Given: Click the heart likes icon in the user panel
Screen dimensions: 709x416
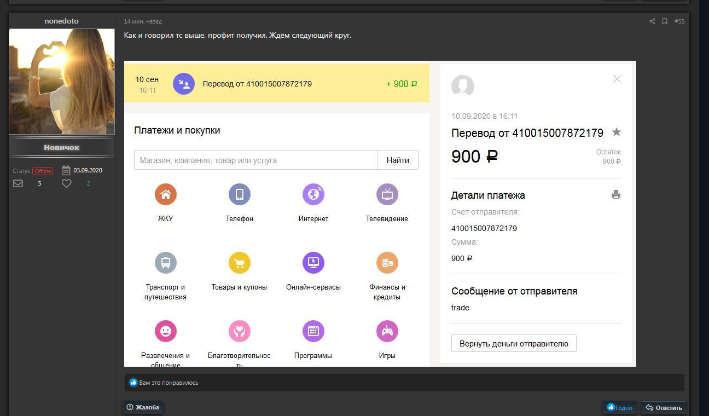Looking at the screenshot, I should point(66,184).
